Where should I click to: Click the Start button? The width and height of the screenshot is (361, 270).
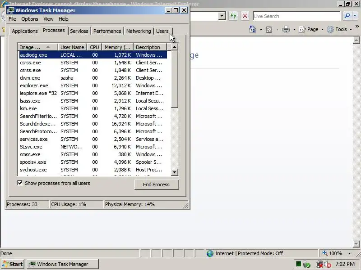coord(13,264)
